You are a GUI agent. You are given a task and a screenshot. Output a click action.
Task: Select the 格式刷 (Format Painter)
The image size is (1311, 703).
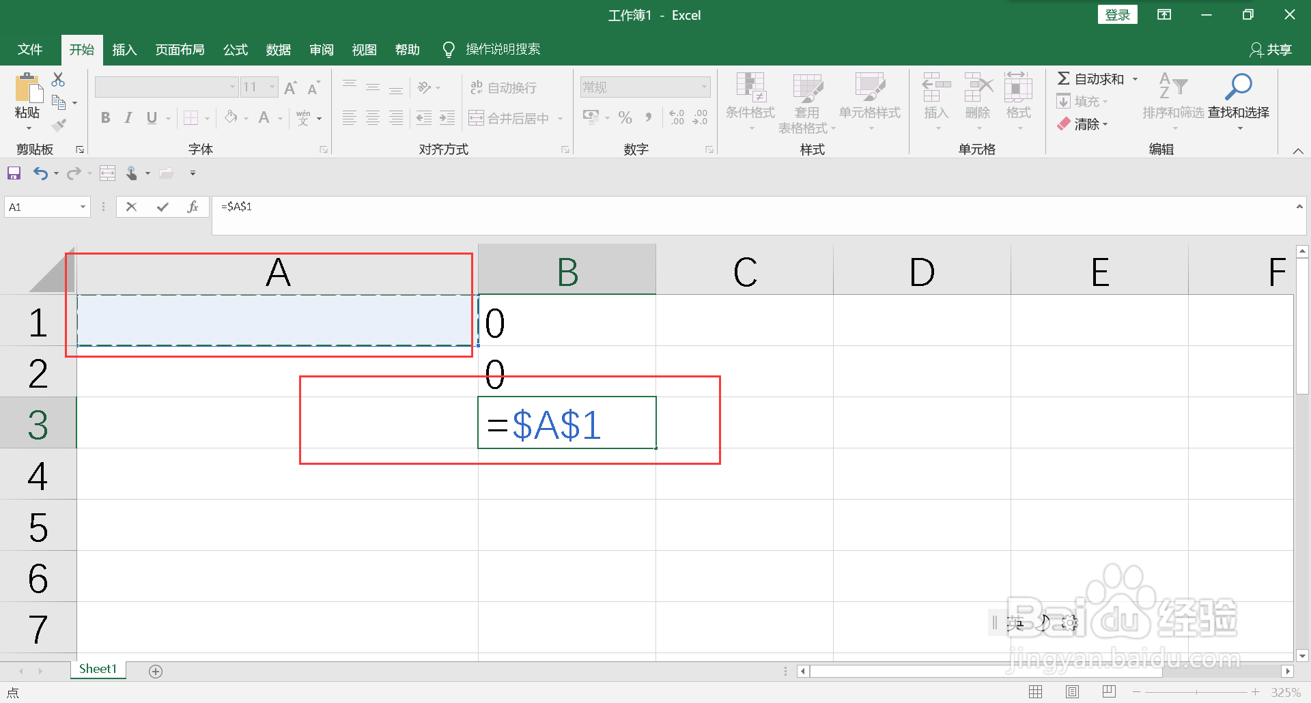(x=59, y=124)
